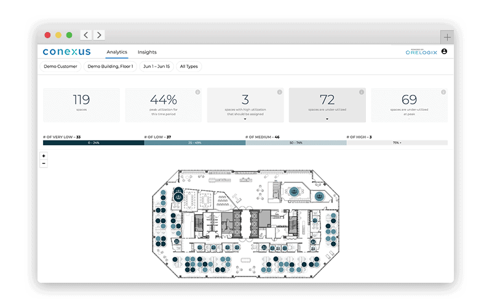Expand the 3 high utilization spaces card arrow
This screenshot has width=492, height=308.
tap(245, 119)
